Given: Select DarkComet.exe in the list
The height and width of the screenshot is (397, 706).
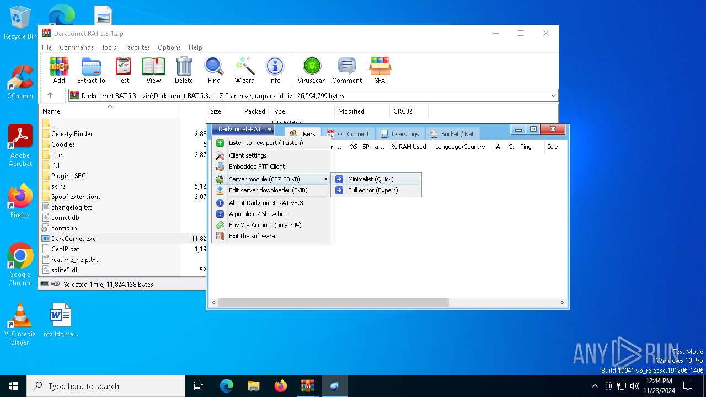Looking at the screenshot, I should pos(73,239).
